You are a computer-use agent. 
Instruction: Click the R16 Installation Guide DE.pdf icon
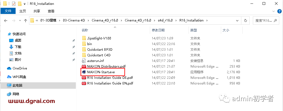tap(84, 78)
